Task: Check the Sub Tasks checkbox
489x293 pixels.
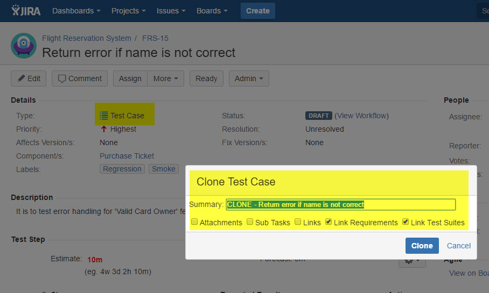Action: tap(250, 222)
